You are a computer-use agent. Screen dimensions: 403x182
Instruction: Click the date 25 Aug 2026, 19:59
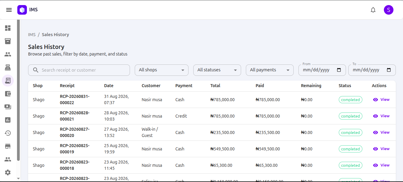pyautogui.click(x=117, y=149)
